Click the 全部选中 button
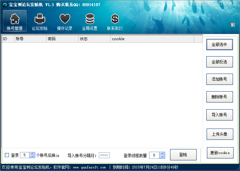Image resolution: width=240 pixels, height=171 pixels. pos(219,44)
